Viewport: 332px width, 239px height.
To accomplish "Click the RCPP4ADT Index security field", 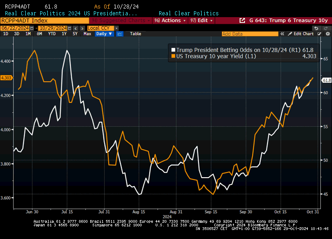I will coord(45,21).
